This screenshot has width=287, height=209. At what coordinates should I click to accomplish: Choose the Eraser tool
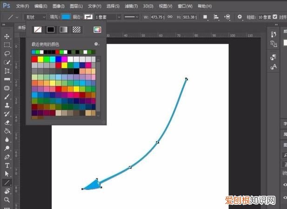[7, 123]
